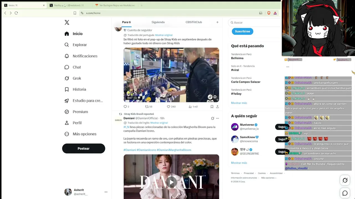The image size is (355, 199).
Task: Open the Explorar magnifier icon in sidebar
Action: coord(67,45)
